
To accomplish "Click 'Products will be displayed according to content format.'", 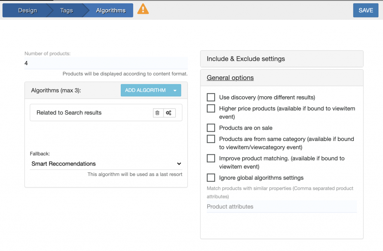I will tap(125, 74).
